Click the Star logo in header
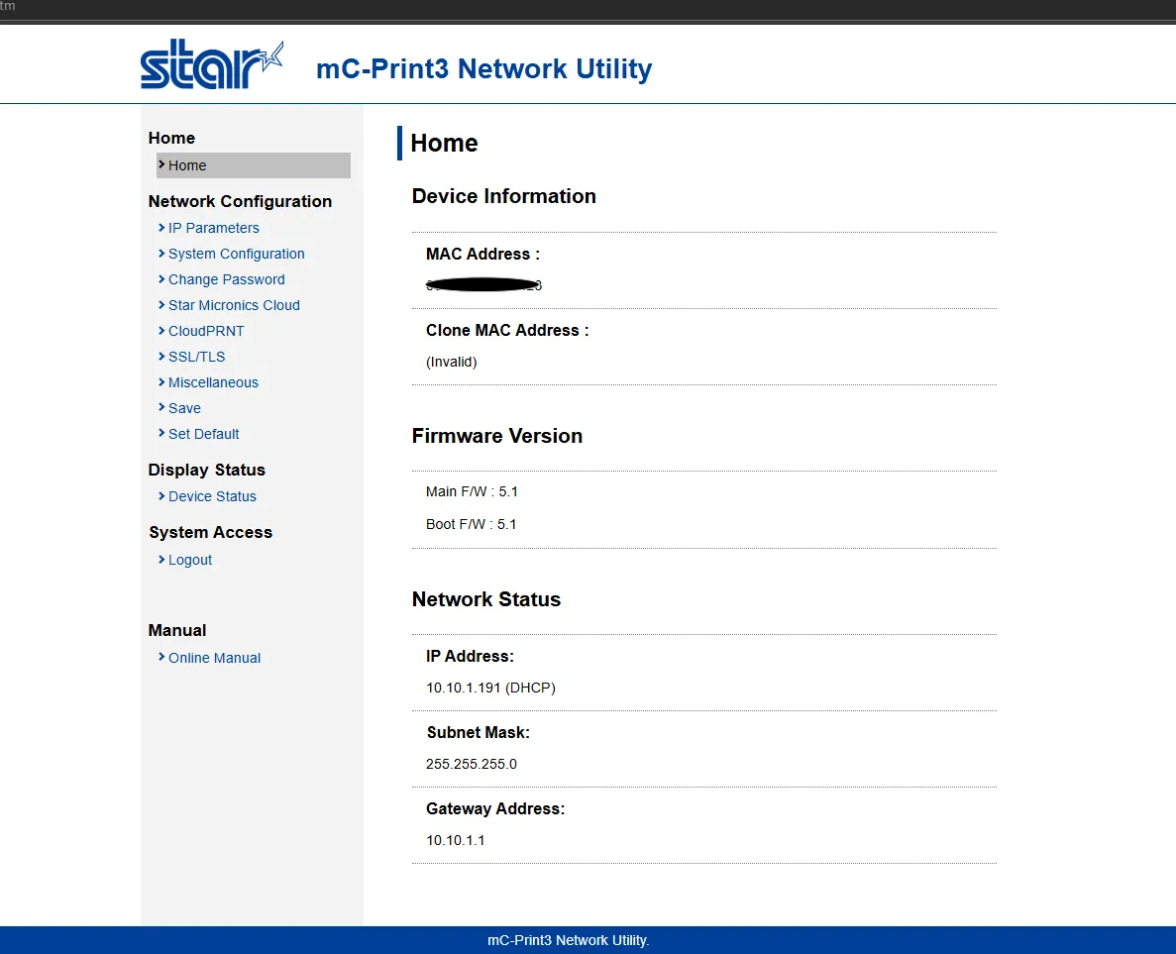Image resolution: width=1176 pixels, height=954 pixels. click(x=211, y=64)
